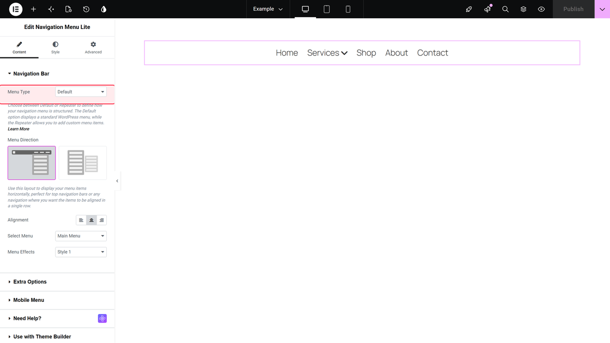The height and width of the screenshot is (343, 610).
Task: Align the menu to the left
Action: click(81, 220)
